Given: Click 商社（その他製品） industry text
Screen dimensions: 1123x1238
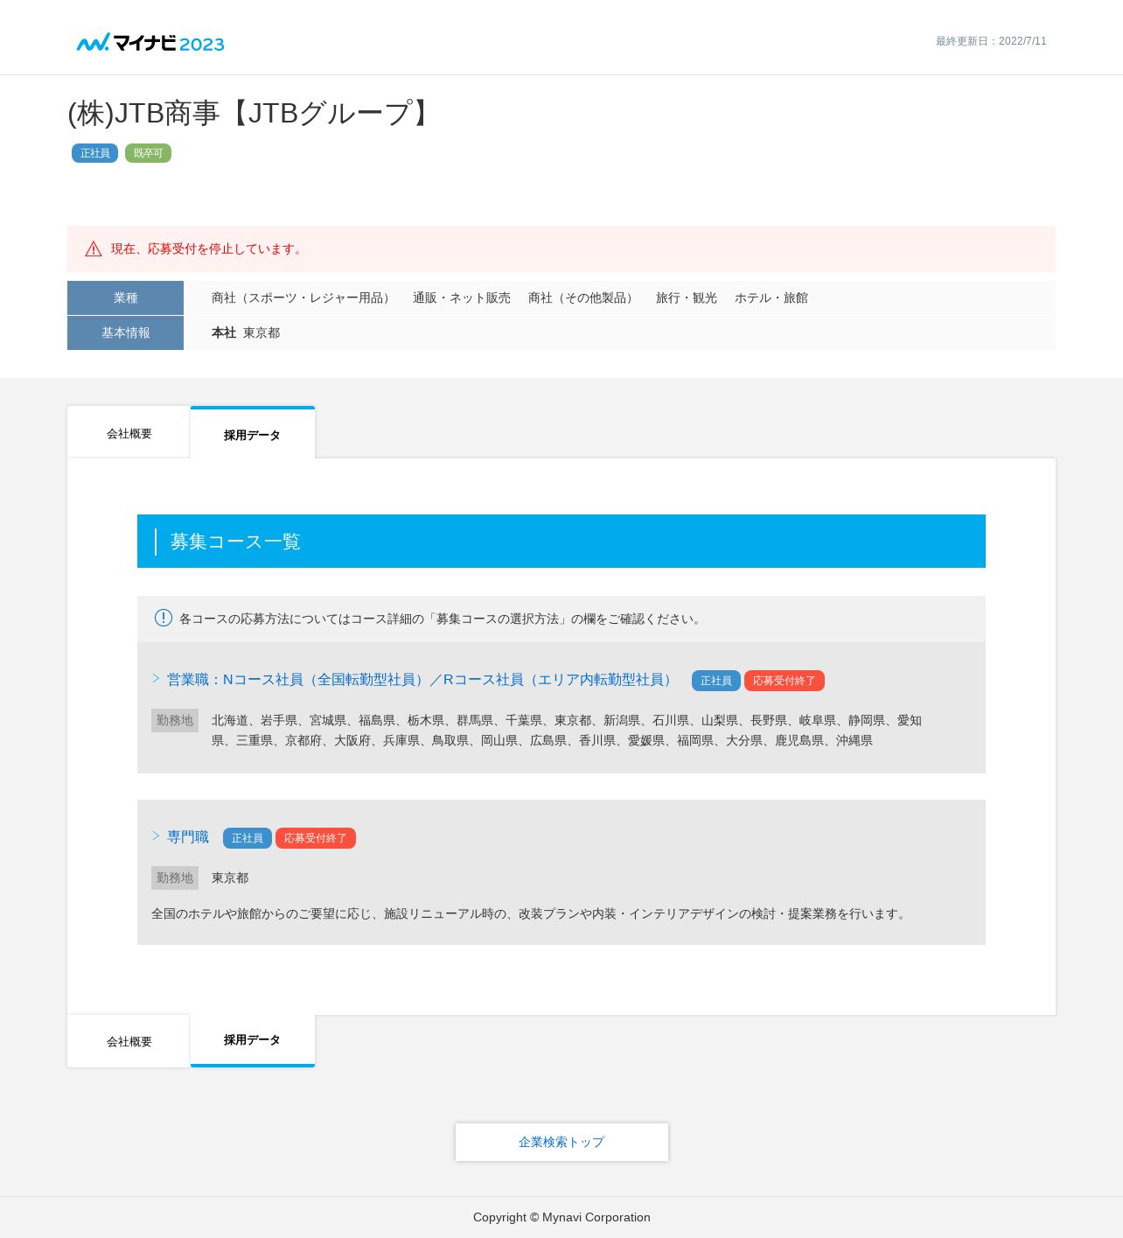Looking at the screenshot, I should tap(583, 297).
